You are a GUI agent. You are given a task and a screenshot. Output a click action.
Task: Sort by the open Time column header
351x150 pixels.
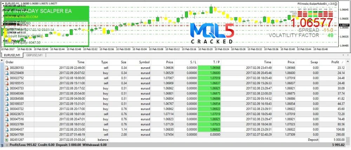pos(60,62)
